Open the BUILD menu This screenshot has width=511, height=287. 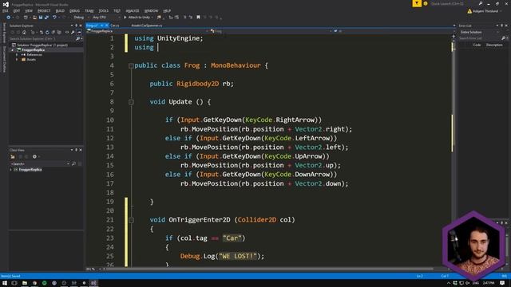click(x=60, y=10)
